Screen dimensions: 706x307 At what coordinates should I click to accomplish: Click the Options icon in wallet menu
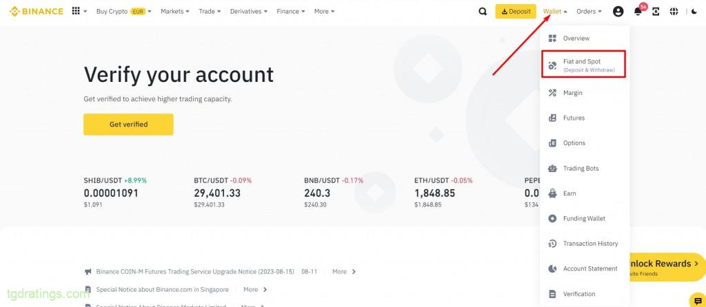point(552,143)
